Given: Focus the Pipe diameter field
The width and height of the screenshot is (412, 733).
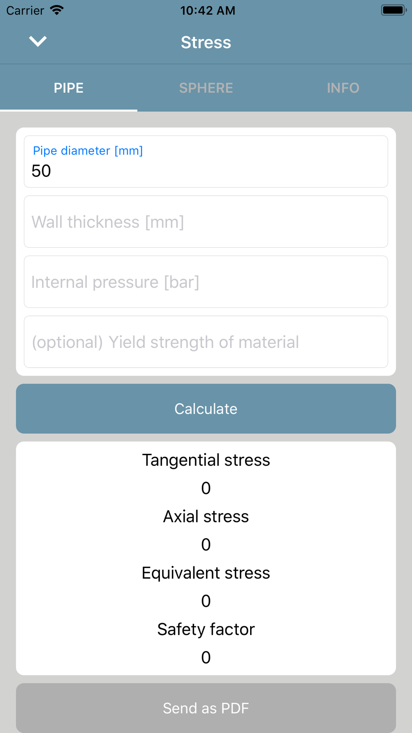Looking at the screenshot, I should 206,162.
